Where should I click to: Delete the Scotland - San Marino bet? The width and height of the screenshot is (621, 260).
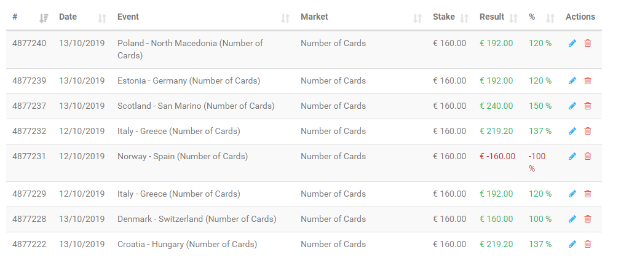[x=588, y=106]
